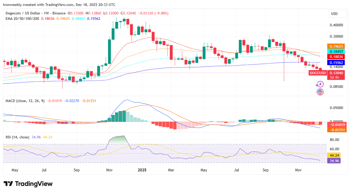
Task: Click the 0.40000 price axis label
Action: (x=336, y=25)
